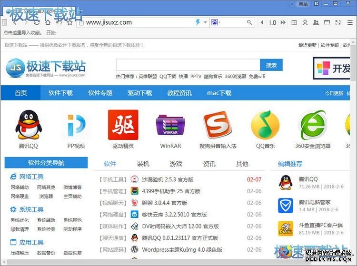Image resolution: width=357 pixels, height=266 pixels.
Task: Click the previous zoom arrow in toolbar
Action: click(x=262, y=22)
